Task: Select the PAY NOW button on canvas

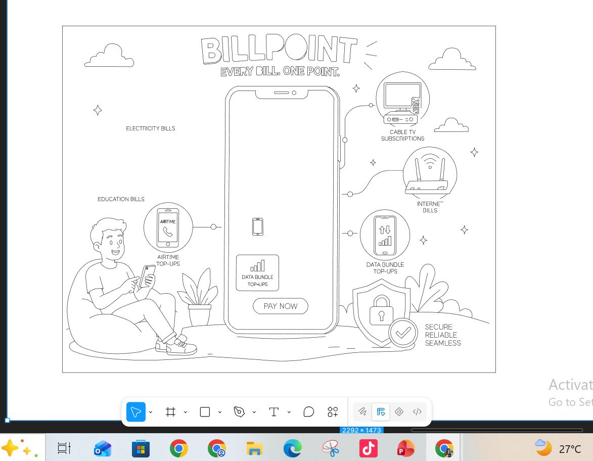Action: coord(280,306)
